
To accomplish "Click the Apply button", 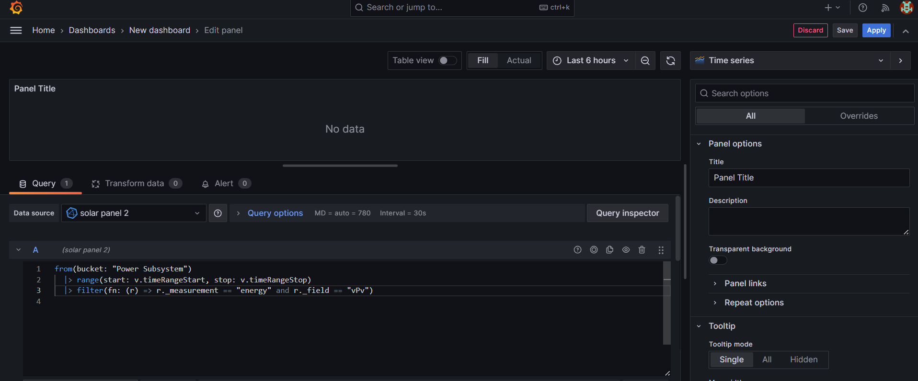I will tap(876, 30).
